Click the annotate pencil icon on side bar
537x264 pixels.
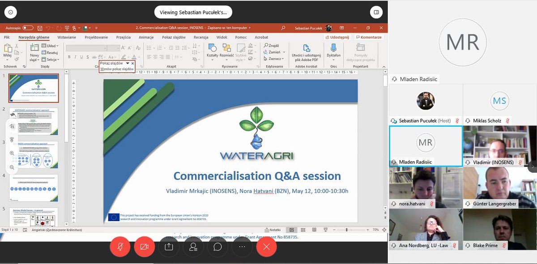click(12, 127)
